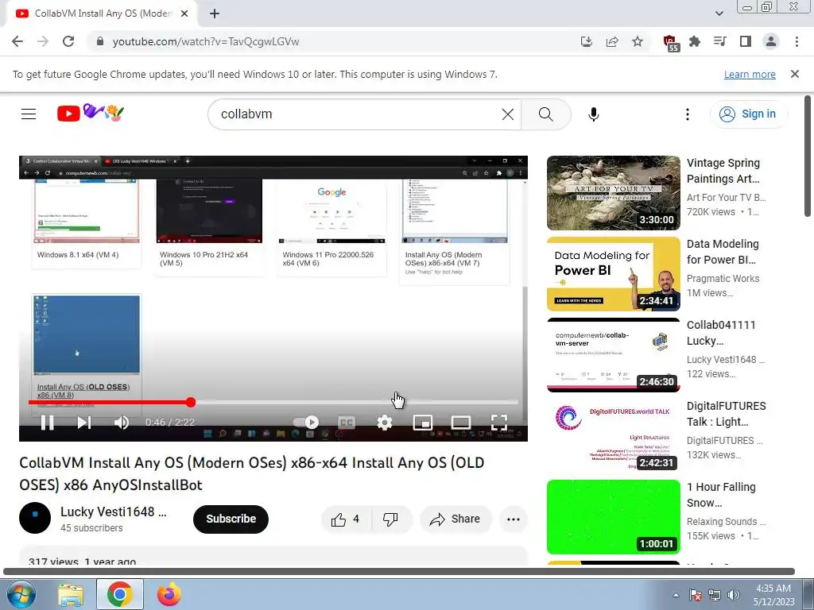The width and height of the screenshot is (814, 610).
Task: Open Action Center flag icon
Action: 696,595
